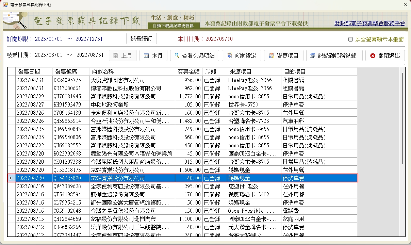Click the row selector arrow of QJ54225890
Viewport: 411px width, 245px height.
[12, 178]
